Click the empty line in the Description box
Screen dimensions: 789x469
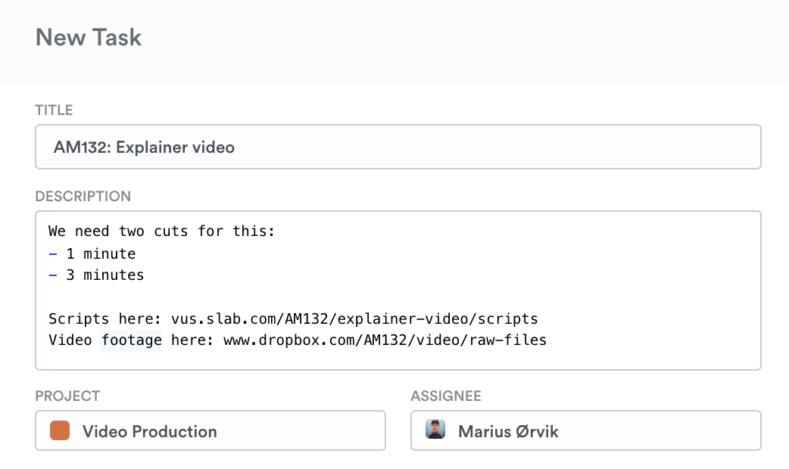(x=303, y=297)
